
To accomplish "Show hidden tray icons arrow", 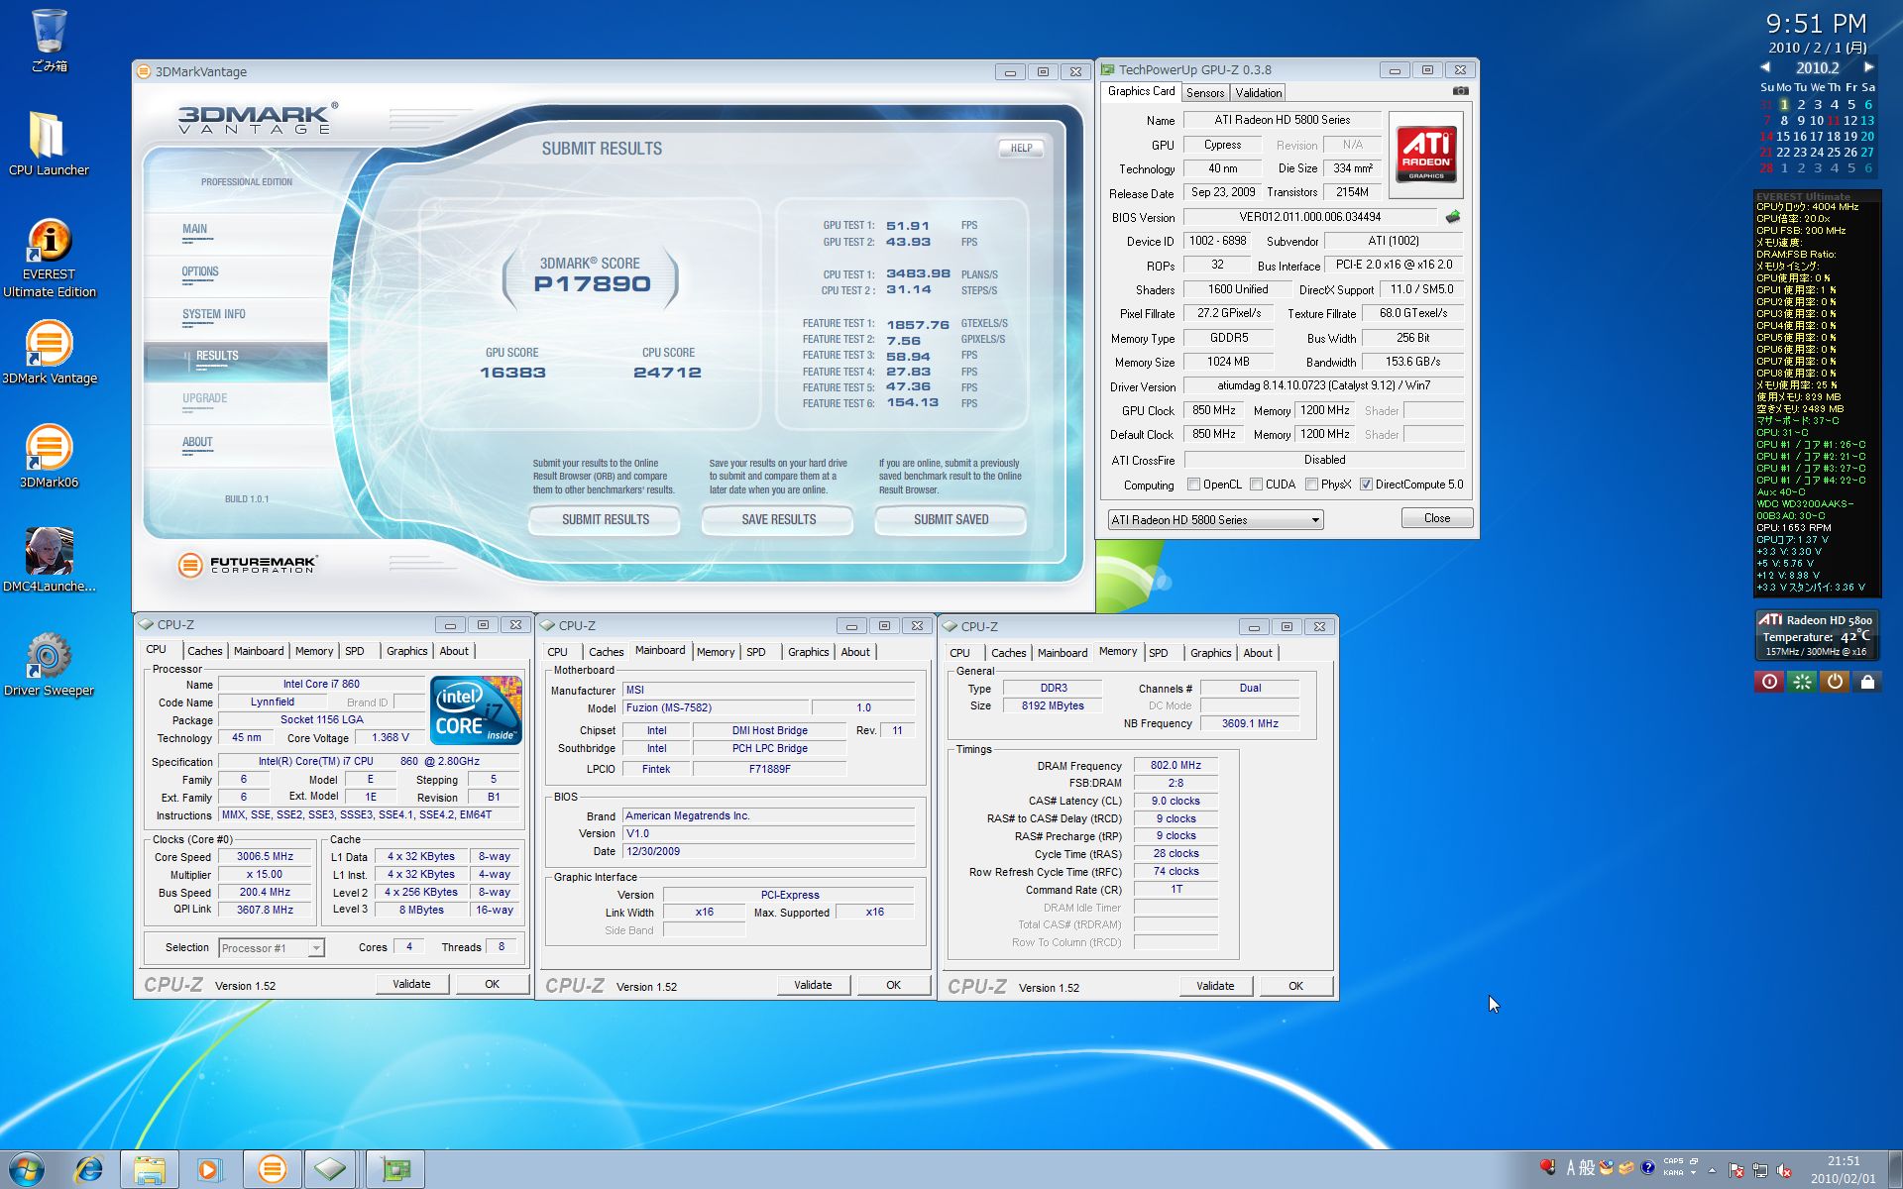I will pyautogui.click(x=1712, y=1170).
